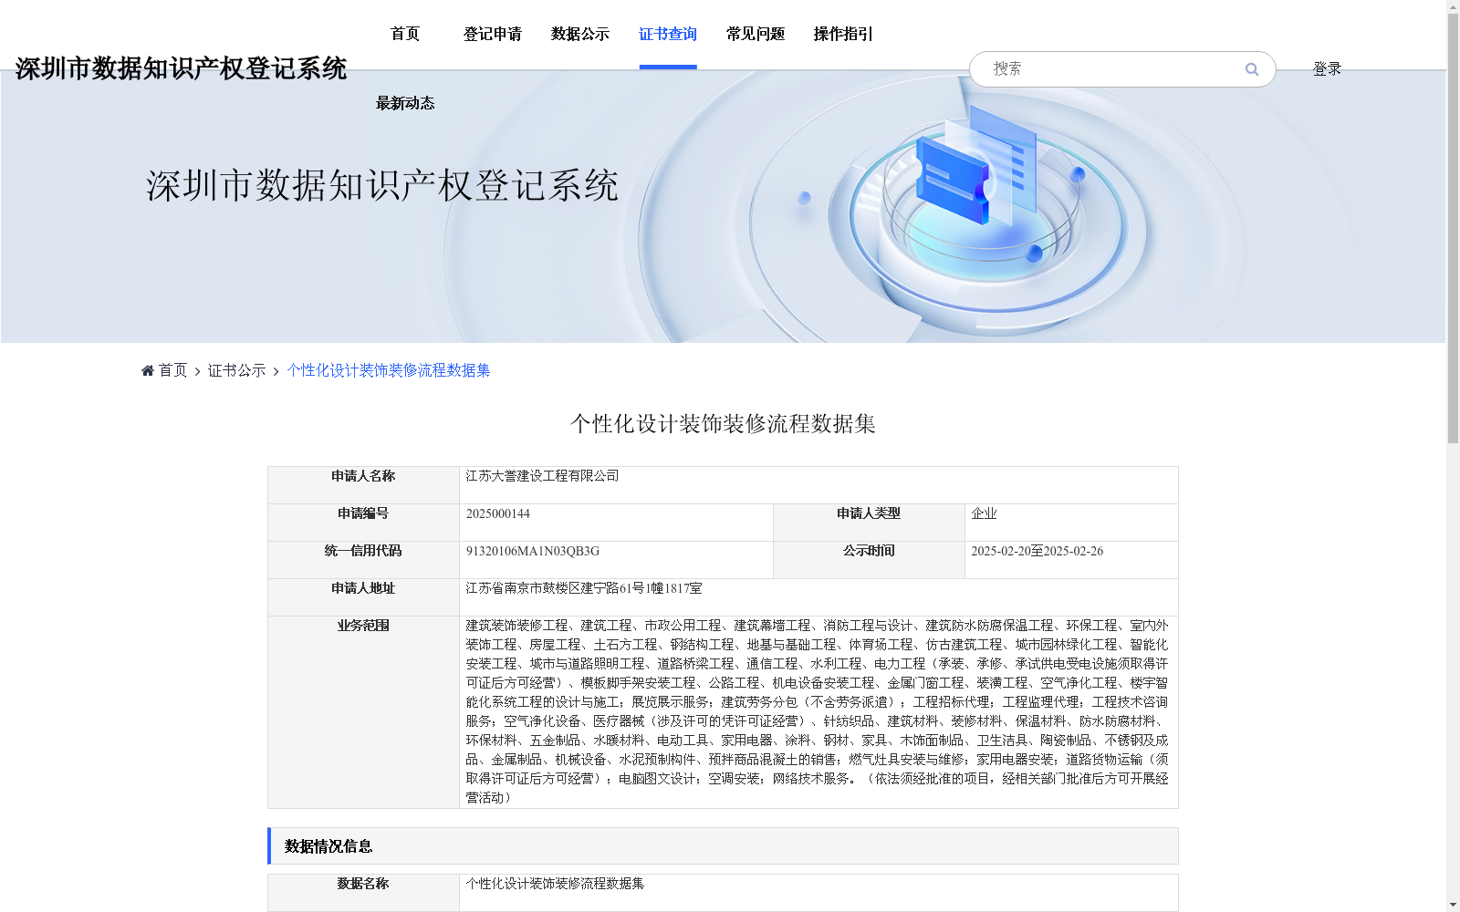Click the 登录 login link
The height and width of the screenshot is (912, 1460).
(1327, 68)
